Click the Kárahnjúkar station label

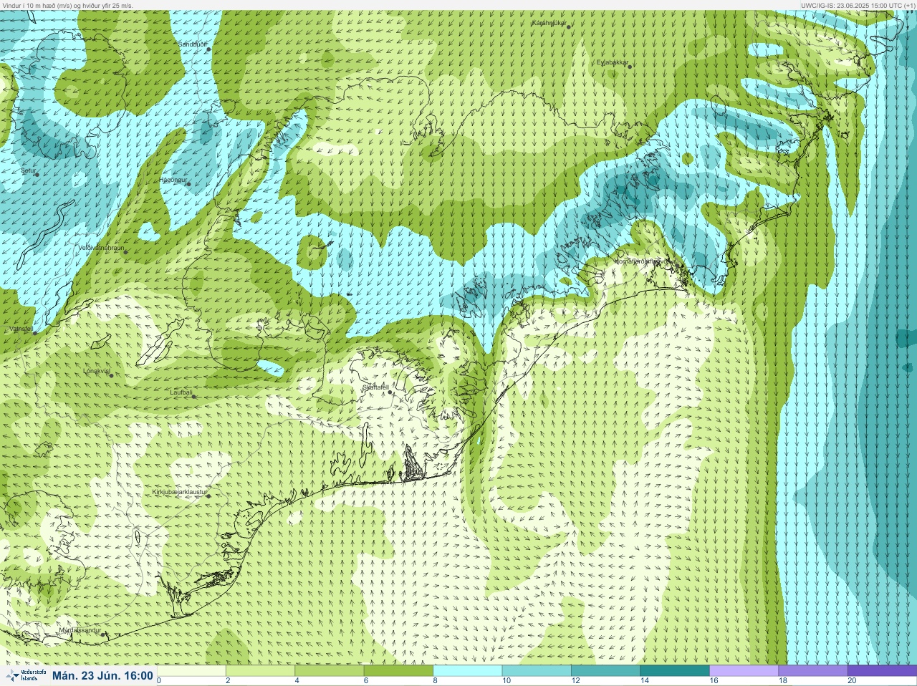pos(549,23)
